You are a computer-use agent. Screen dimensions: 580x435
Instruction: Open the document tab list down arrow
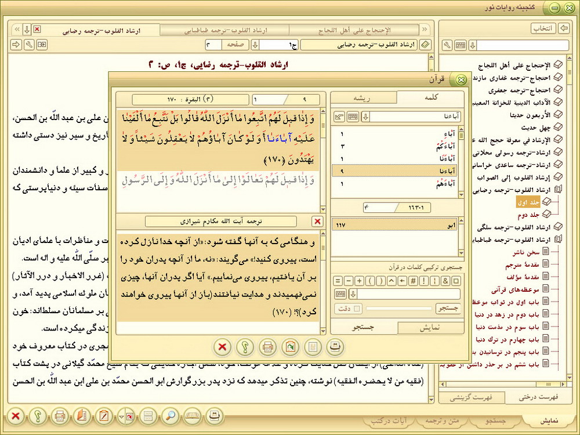[x=27, y=29]
